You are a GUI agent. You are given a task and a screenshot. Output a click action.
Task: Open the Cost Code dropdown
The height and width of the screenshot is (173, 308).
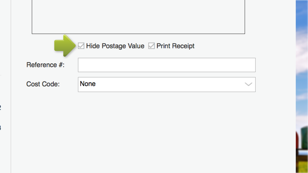tap(166, 84)
